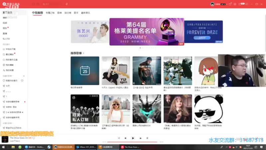266x150 pixels.
Task: Open the panda sunglasses meme playlist cover
Action: 209,109
